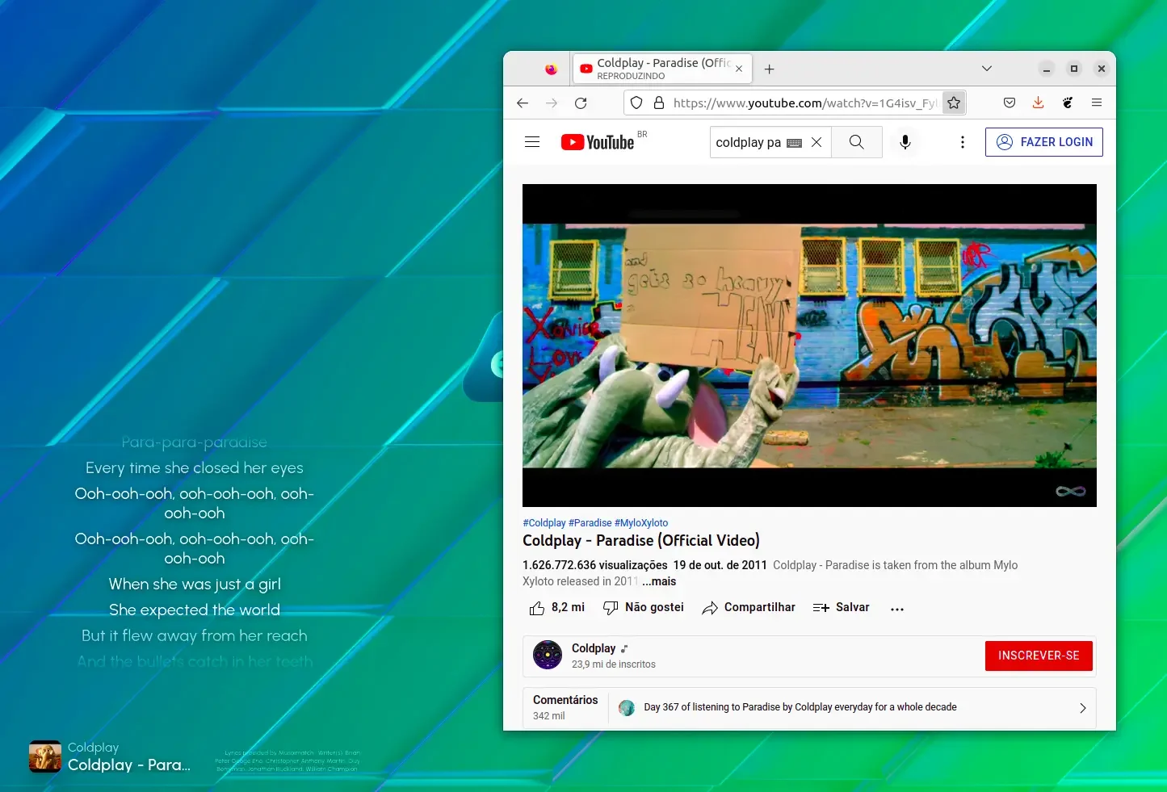Bookmark this page with star
Screen dimensions: 1167x792
pos(954,103)
